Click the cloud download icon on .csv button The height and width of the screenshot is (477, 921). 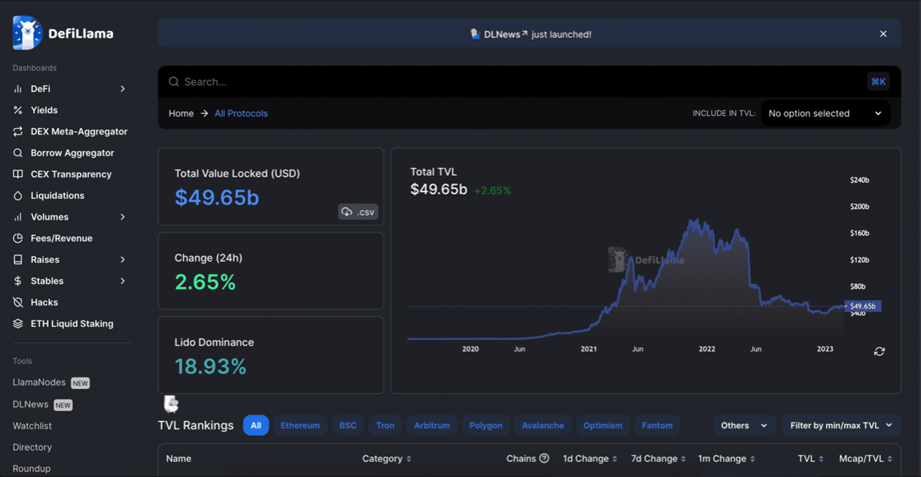347,212
